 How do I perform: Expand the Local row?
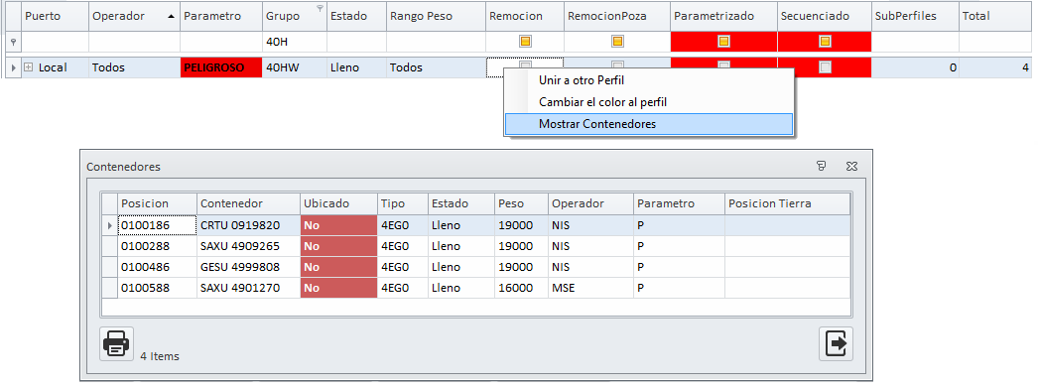pyautogui.click(x=29, y=67)
